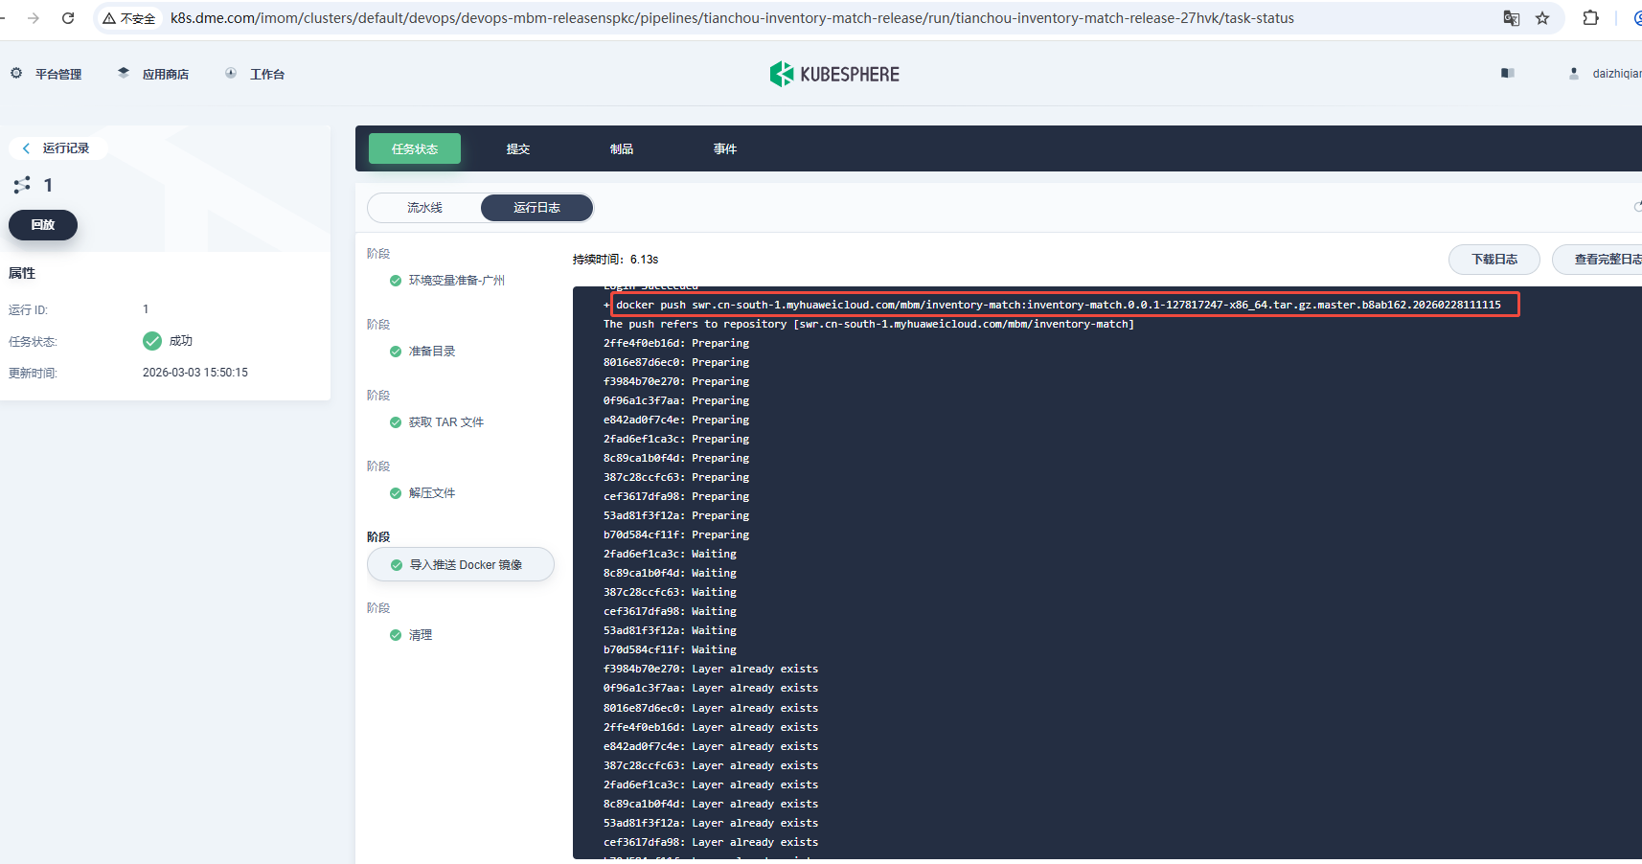
Task: Click the theme switch icon near username
Action: click(1507, 74)
